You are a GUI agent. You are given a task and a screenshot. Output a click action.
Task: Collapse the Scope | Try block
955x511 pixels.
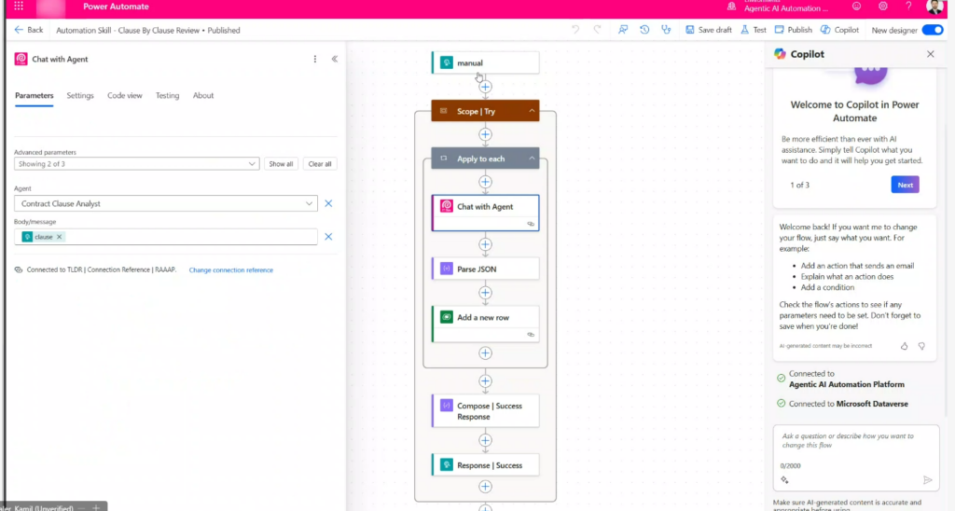point(532,111)
